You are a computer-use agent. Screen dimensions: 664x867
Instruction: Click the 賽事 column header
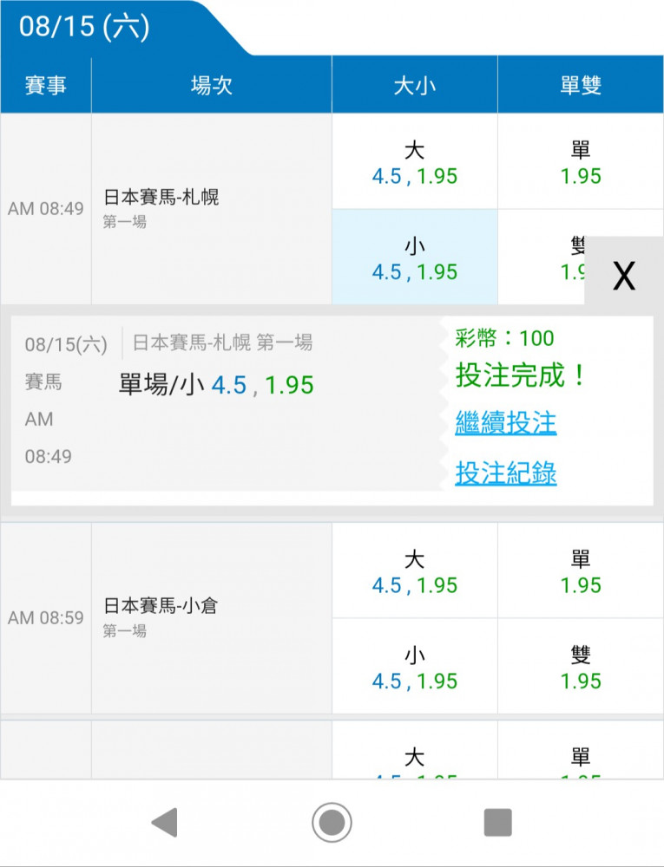point(45,85)
